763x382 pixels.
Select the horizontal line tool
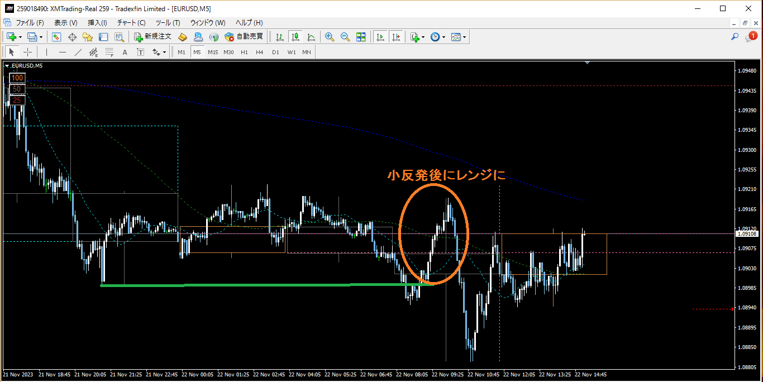click(x=63, y=52)
